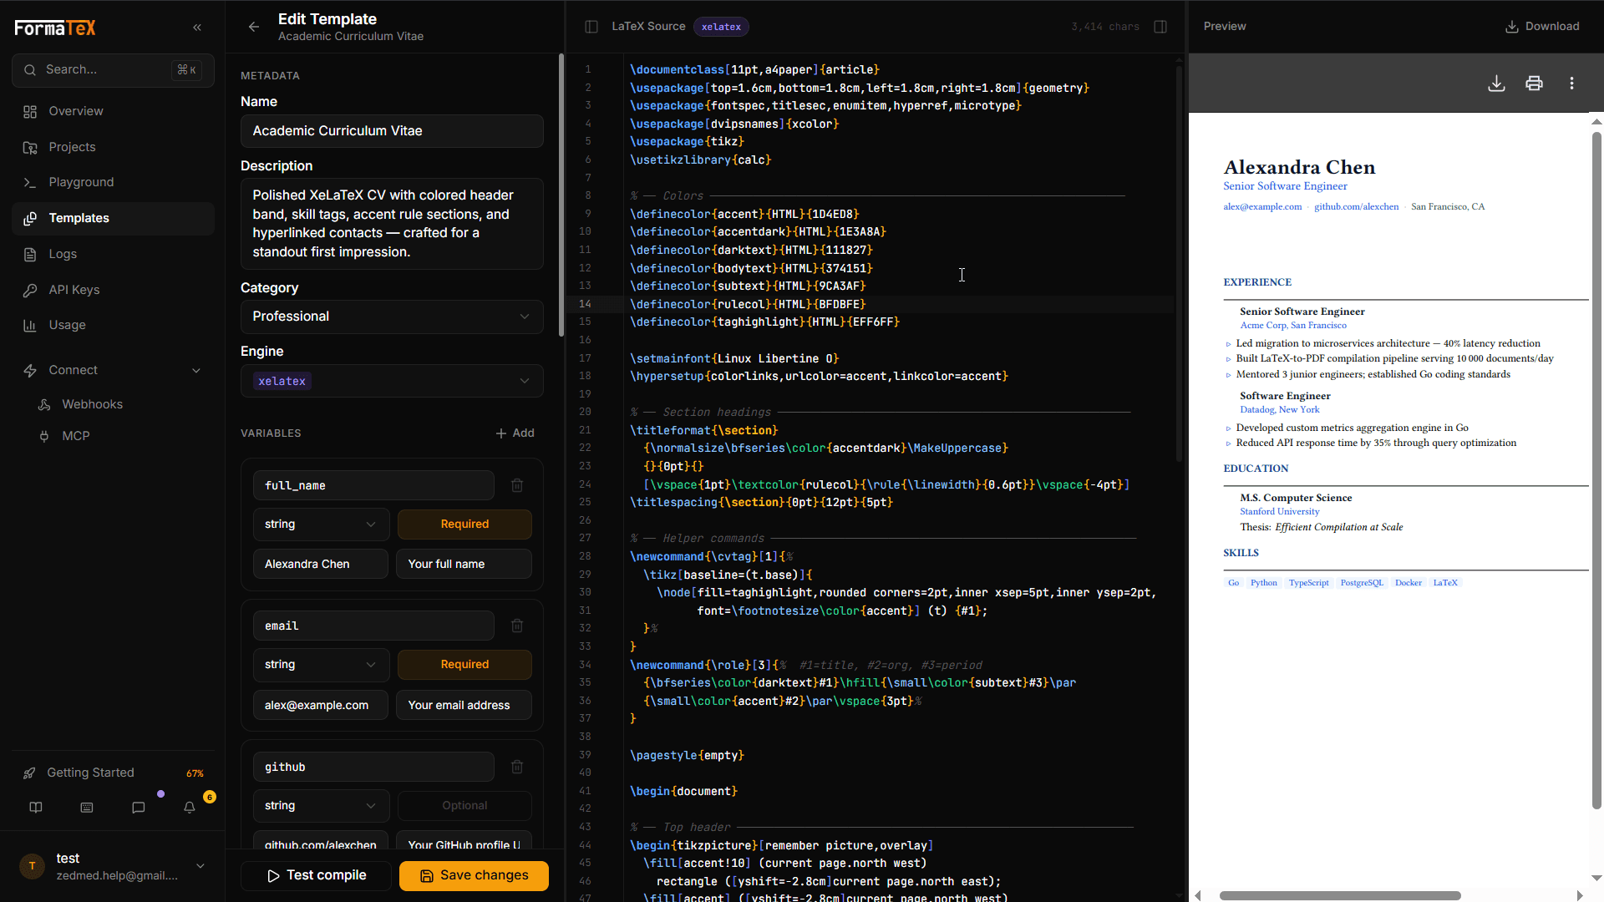
Task: Edit the Your full name description field
Action: 464,565
